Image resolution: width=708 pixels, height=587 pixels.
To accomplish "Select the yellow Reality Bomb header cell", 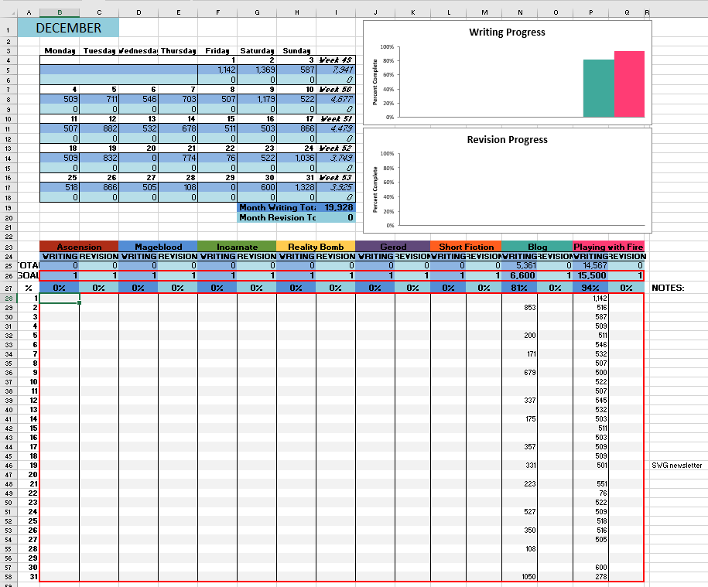I will pos(316,247).
